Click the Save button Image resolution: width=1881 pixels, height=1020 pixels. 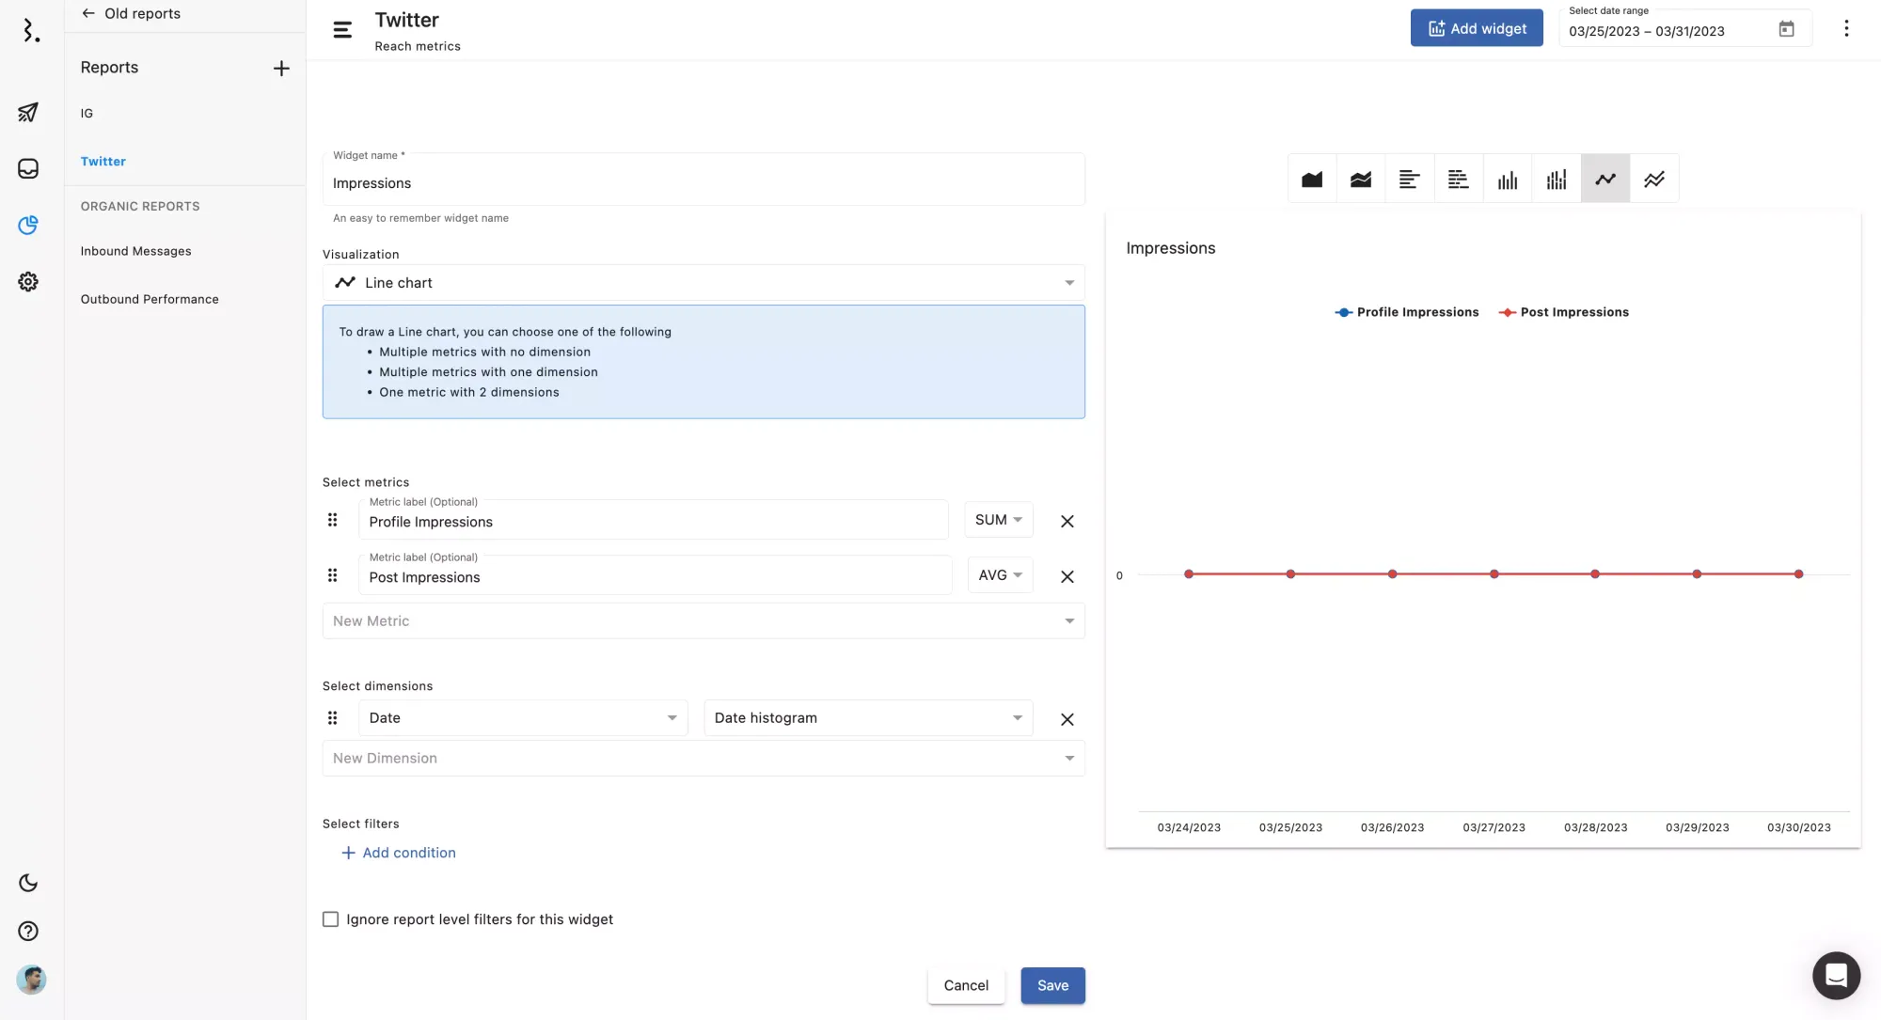[x=1052, y=985]
